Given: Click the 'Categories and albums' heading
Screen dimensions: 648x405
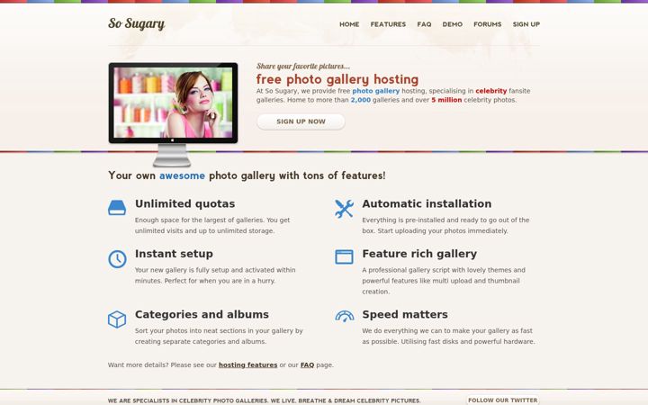Looking at the screenshot, I should coord(202,314).
